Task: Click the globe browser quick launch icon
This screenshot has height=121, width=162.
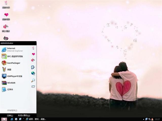Action: (16, 119)
